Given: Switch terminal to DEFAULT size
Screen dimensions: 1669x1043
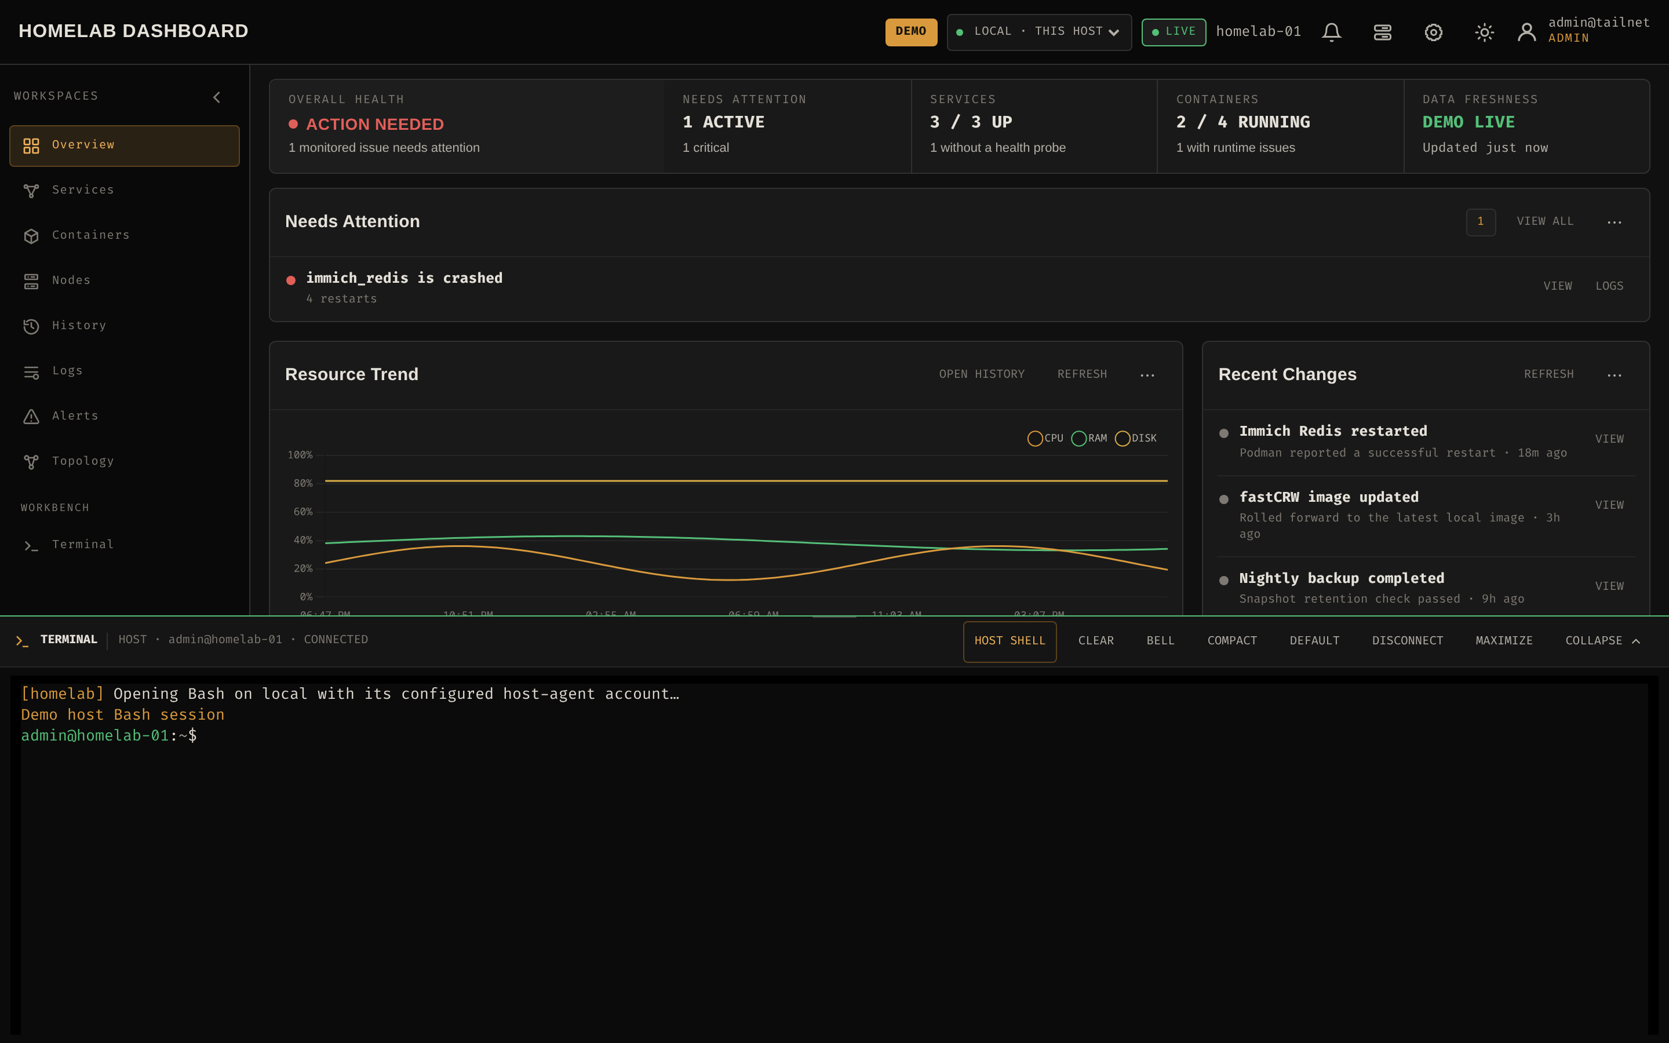Looking at the screenshot, I should coord(1314,641).
